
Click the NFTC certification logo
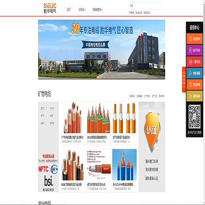pyautogui.click(x=44, y=169)
